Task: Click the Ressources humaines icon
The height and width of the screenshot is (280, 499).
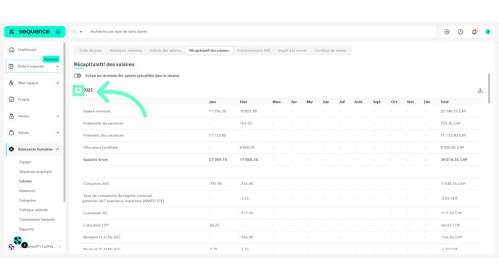Action: tap(12, 149)
